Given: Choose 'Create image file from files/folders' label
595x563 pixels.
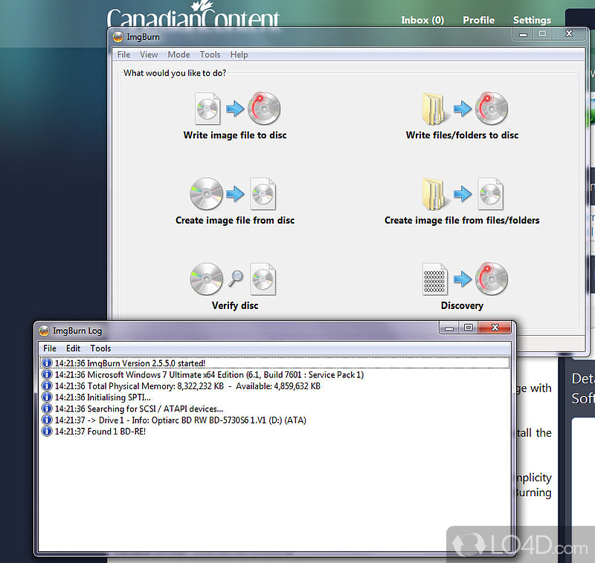Looking at the screenshot, I should coord(462,221).
